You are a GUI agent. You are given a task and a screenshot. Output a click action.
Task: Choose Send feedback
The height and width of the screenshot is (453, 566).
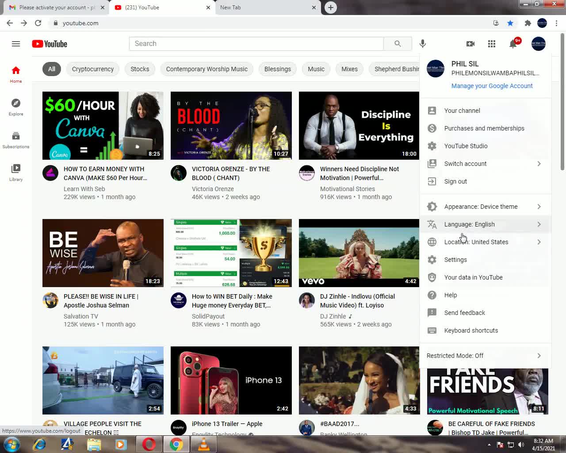coord(485,313)
